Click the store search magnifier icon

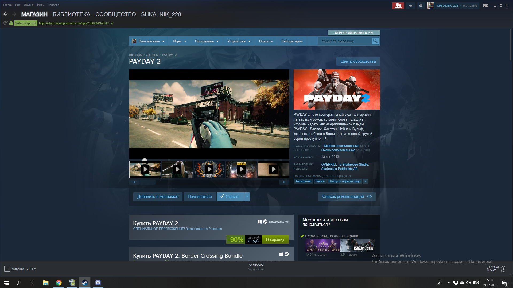(x=375, y=41)
